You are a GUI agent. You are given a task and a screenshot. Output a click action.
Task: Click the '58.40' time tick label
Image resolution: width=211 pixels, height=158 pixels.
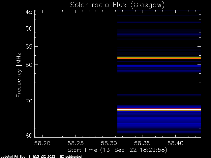(x=175, y=143)
